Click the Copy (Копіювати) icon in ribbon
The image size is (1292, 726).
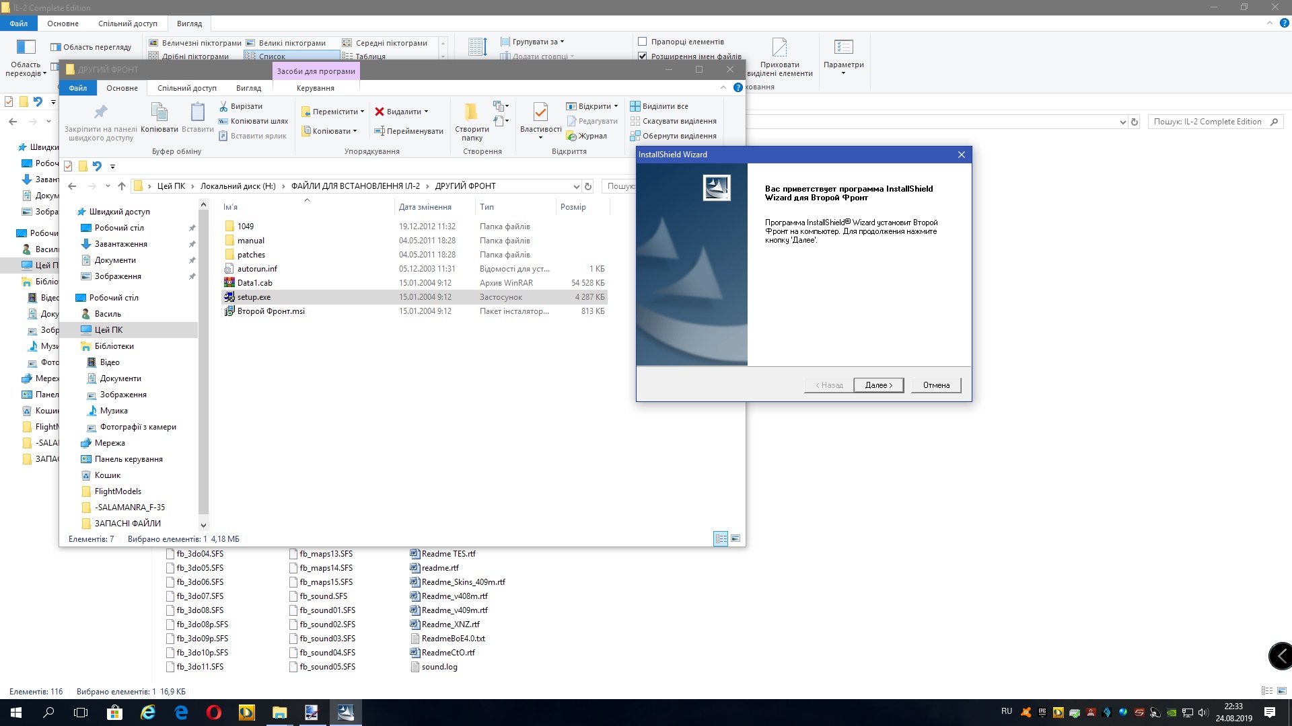[x=159, y=112]
